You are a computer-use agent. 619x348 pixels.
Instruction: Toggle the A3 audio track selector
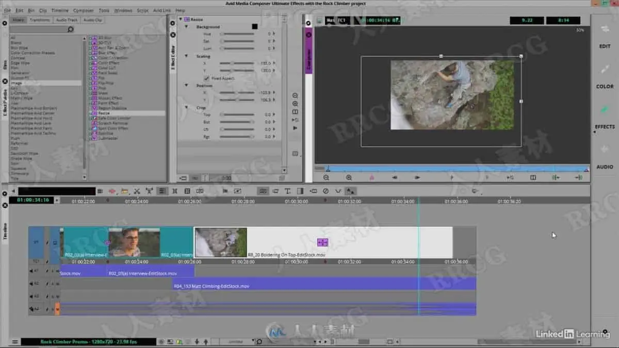click(x=36, y=296)
